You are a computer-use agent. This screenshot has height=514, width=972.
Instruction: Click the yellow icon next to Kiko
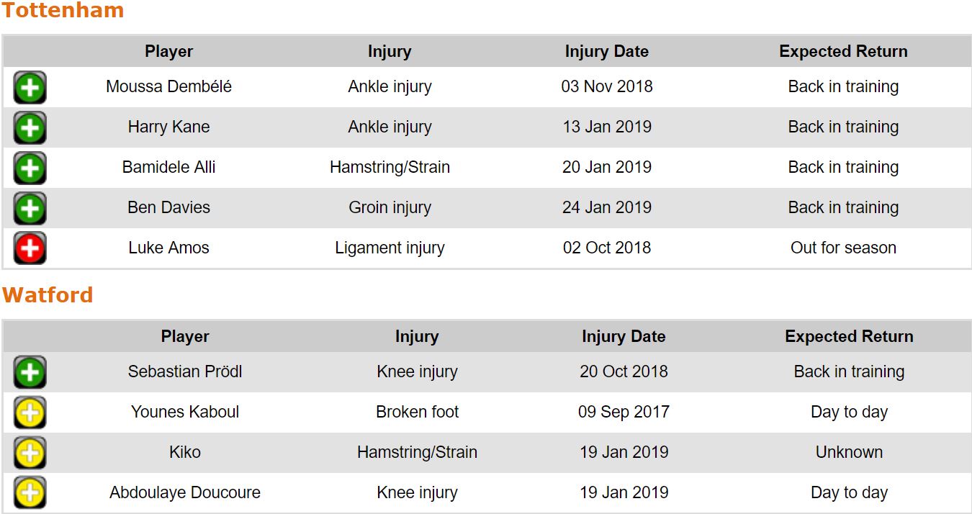coord(30,454)
